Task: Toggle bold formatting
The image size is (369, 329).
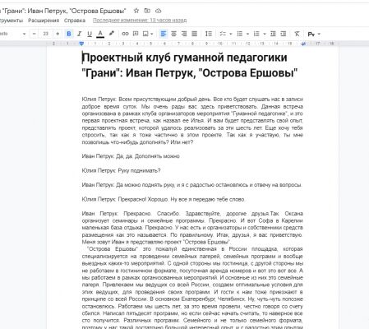Action: point(69,34)
